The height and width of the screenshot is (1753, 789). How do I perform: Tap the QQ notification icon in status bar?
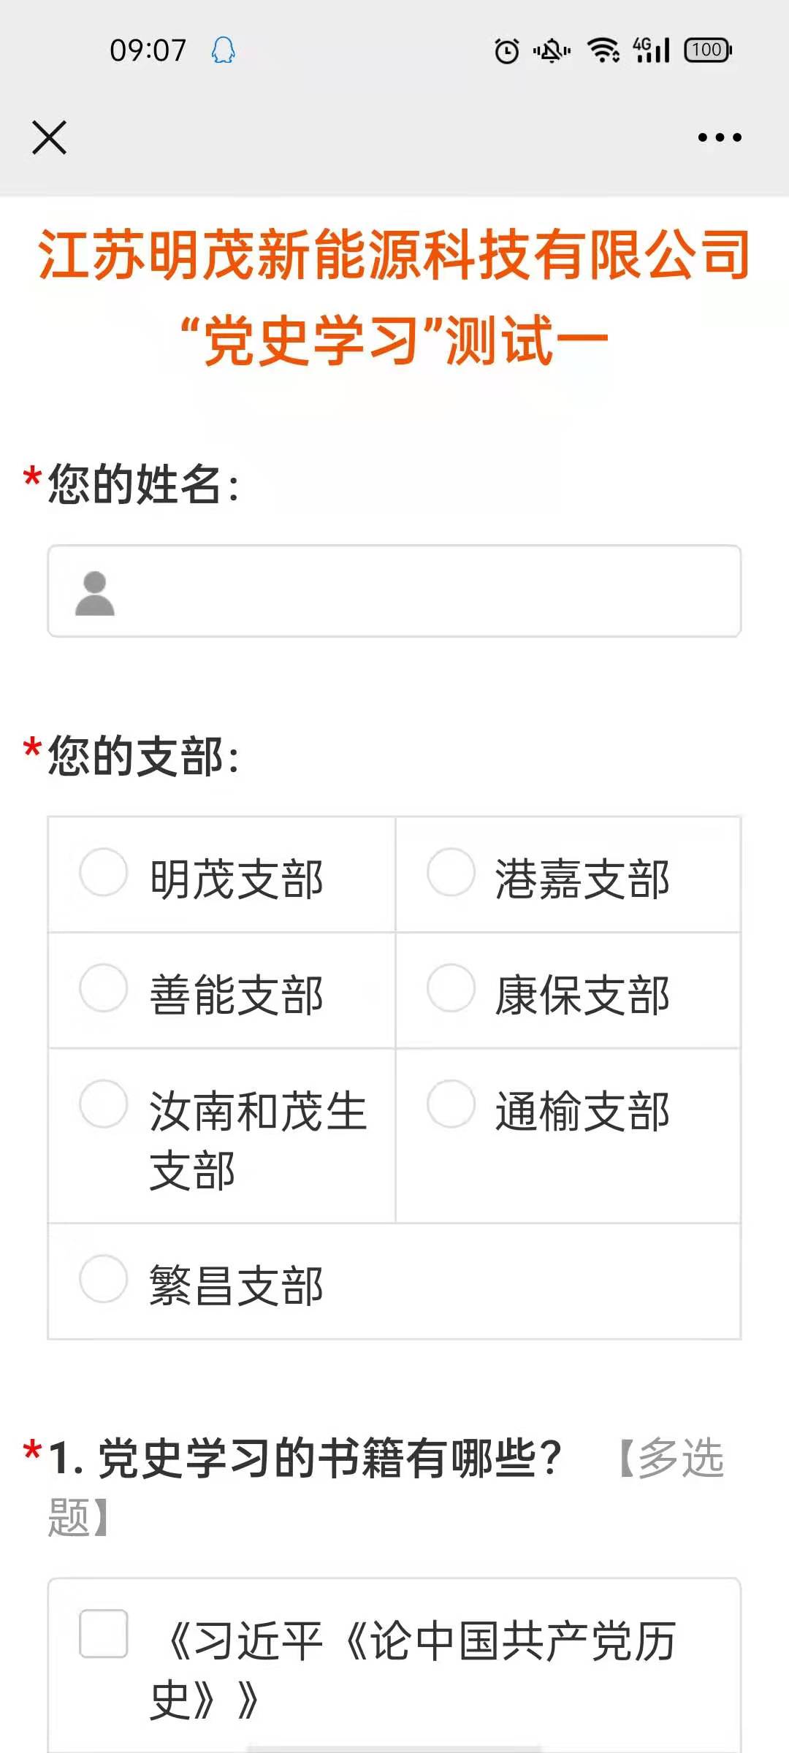[x=224, y=50]
